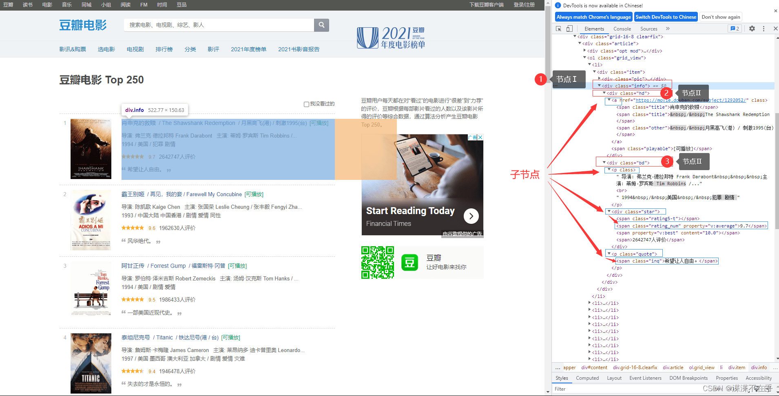Collapse the p class="quote" node
The width and height of the screenshot is (779, 396).
[609, 254]
